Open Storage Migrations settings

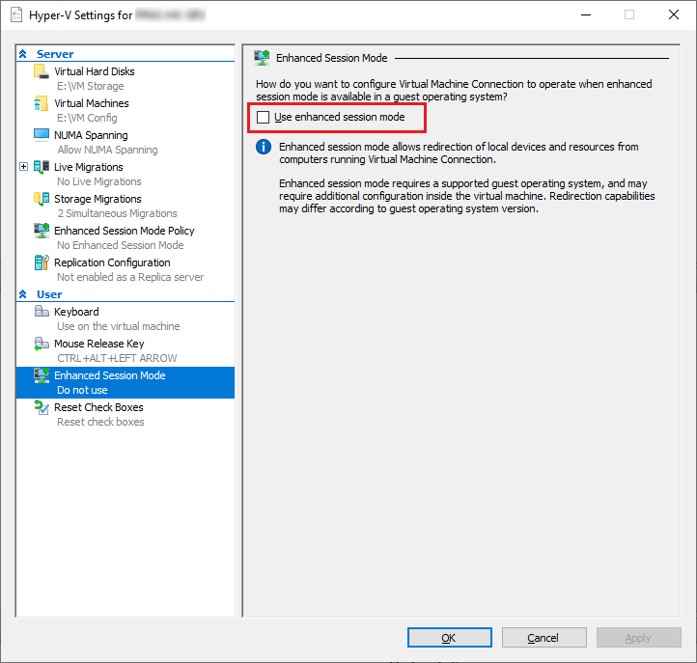pos(98,199)
